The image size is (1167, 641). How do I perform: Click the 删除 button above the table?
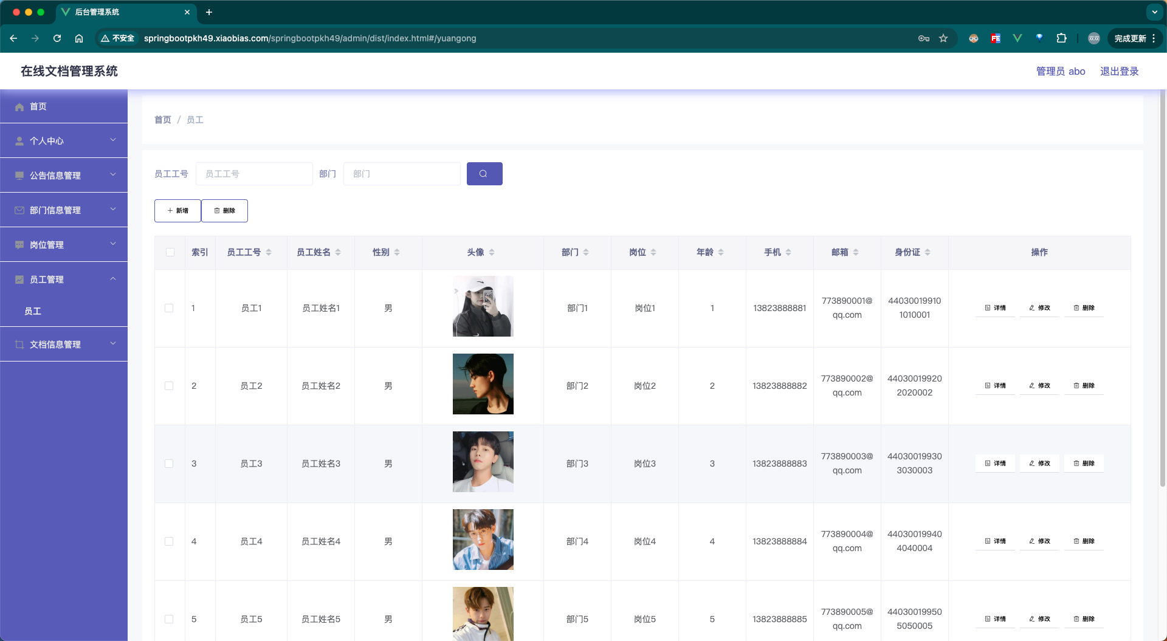click(224, 211)
